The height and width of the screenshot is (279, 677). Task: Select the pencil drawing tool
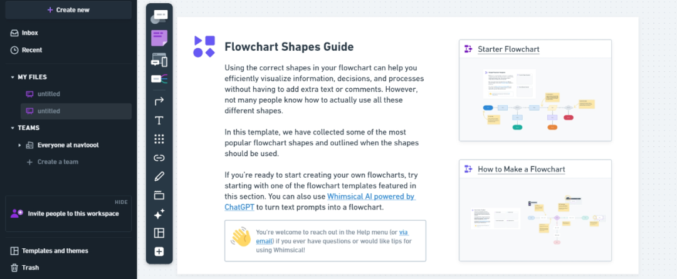[x=159, y=176]
